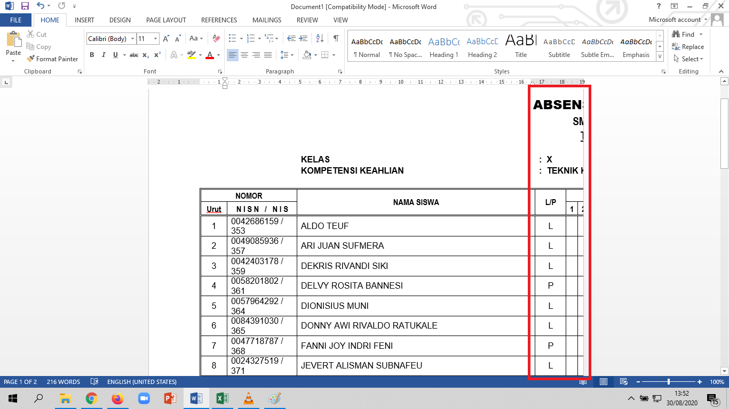Open the font size dropdown
This screenshot has width=729, height=409.
[155, 38]
